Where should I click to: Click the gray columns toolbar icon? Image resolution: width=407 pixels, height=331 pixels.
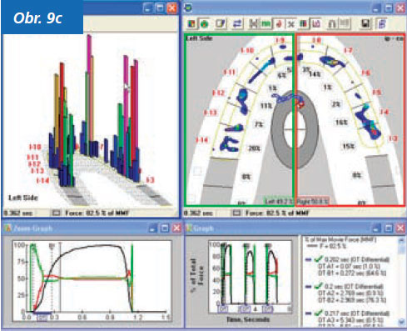point(345,24)
